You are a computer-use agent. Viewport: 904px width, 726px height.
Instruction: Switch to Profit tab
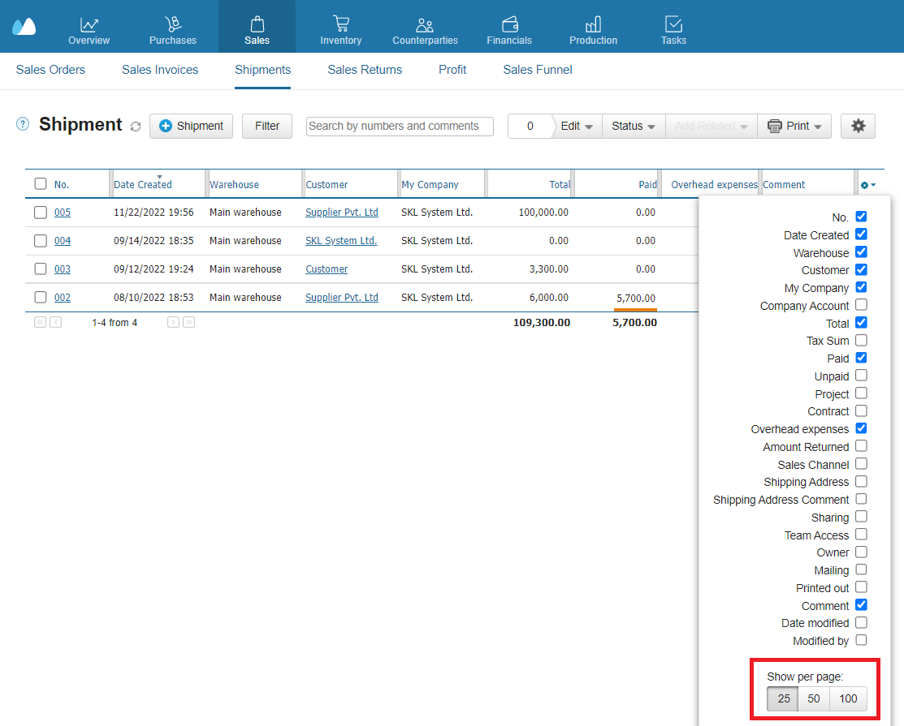(x=452, y=70)
